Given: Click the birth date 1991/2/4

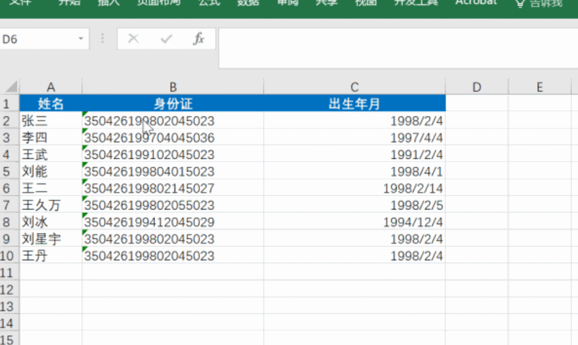Looking at the screenshot, I should [417, 154].
